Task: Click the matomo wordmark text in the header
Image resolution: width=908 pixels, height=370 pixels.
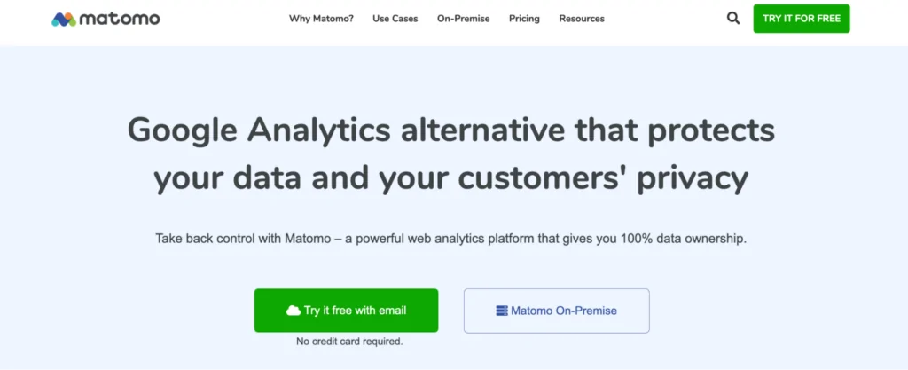Action: (119, 19)
